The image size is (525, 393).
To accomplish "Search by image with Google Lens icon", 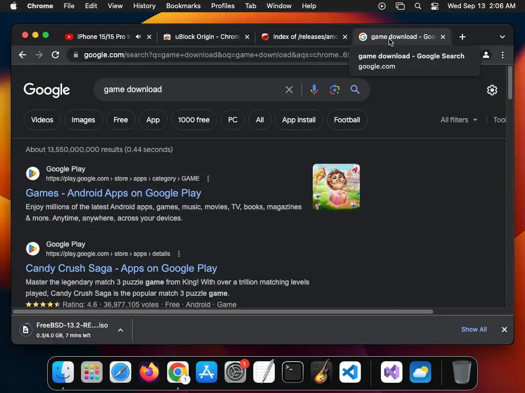I will coord(334,90).
